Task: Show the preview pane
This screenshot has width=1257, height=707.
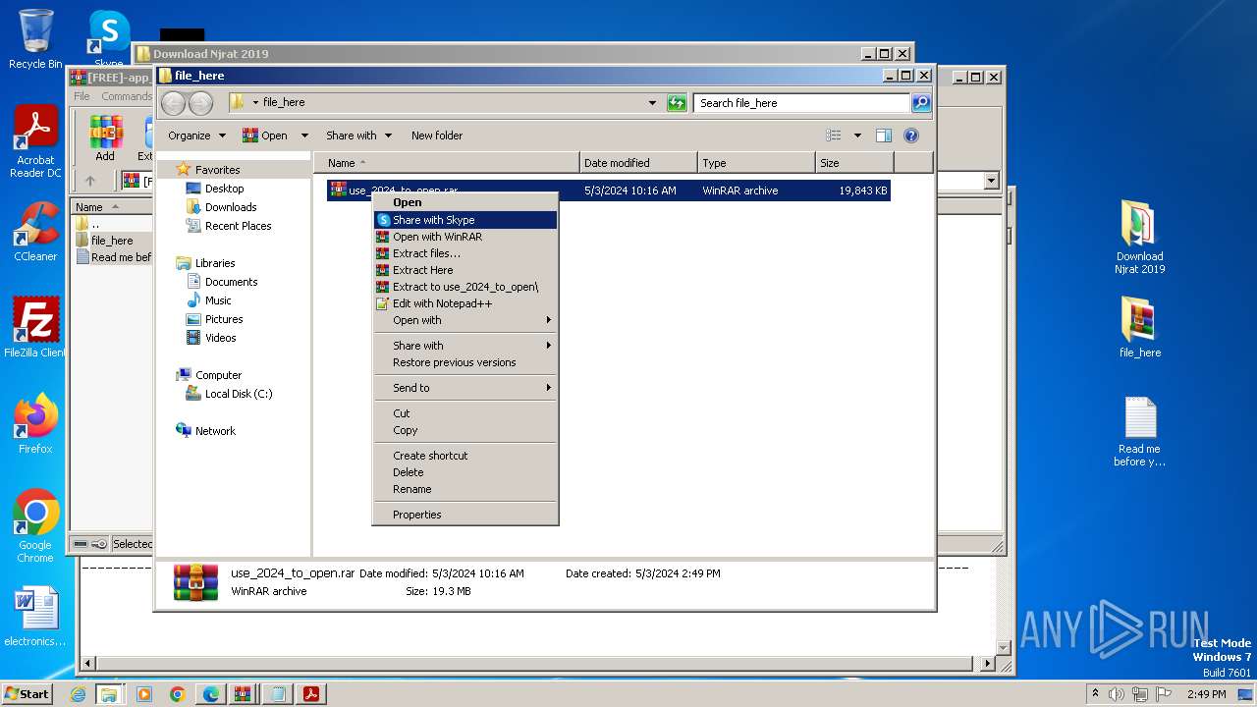Action: pyautogui.click(x=883, y=136)
